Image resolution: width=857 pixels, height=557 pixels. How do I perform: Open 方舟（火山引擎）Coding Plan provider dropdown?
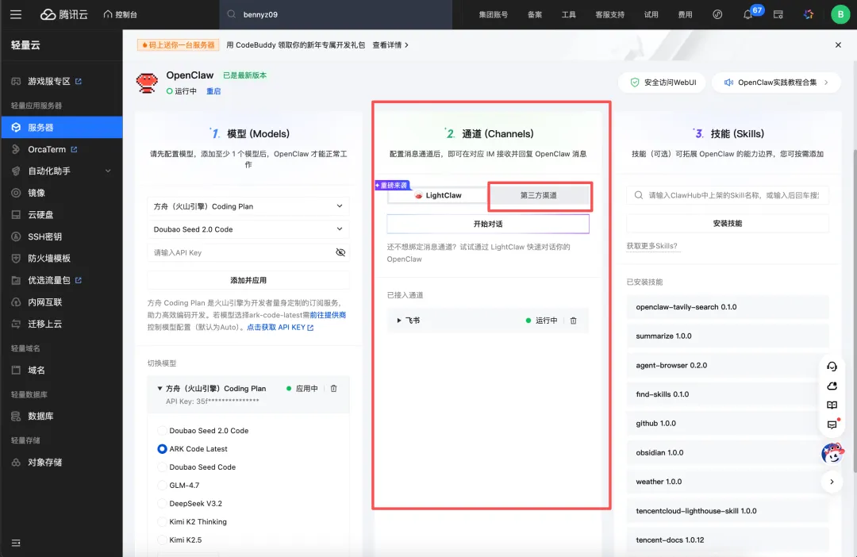(x=248, y=206)
